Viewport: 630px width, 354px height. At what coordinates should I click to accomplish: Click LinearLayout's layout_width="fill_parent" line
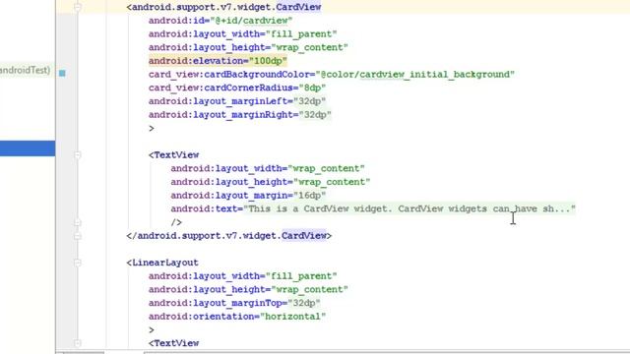(x=243, y=276)
